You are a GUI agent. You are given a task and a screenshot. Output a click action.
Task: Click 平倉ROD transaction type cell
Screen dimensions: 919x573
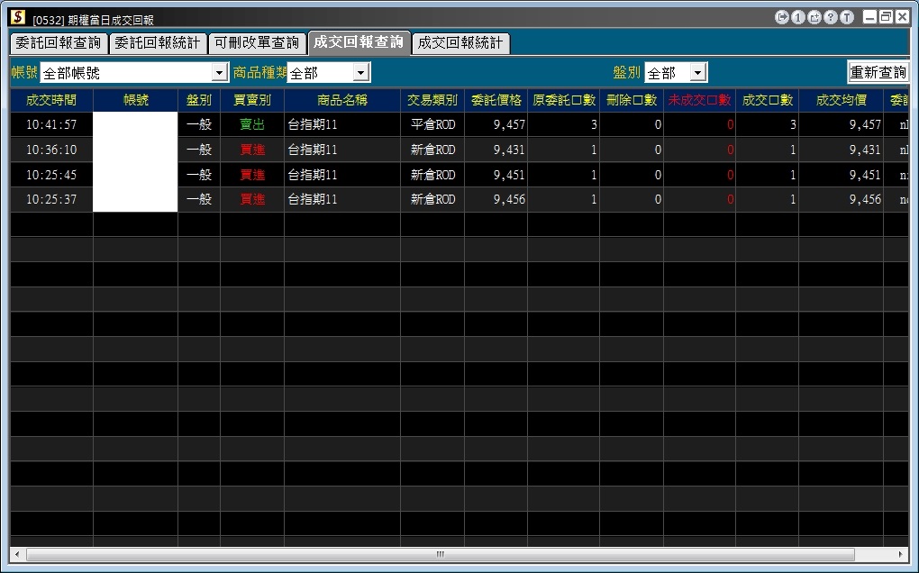432,124
